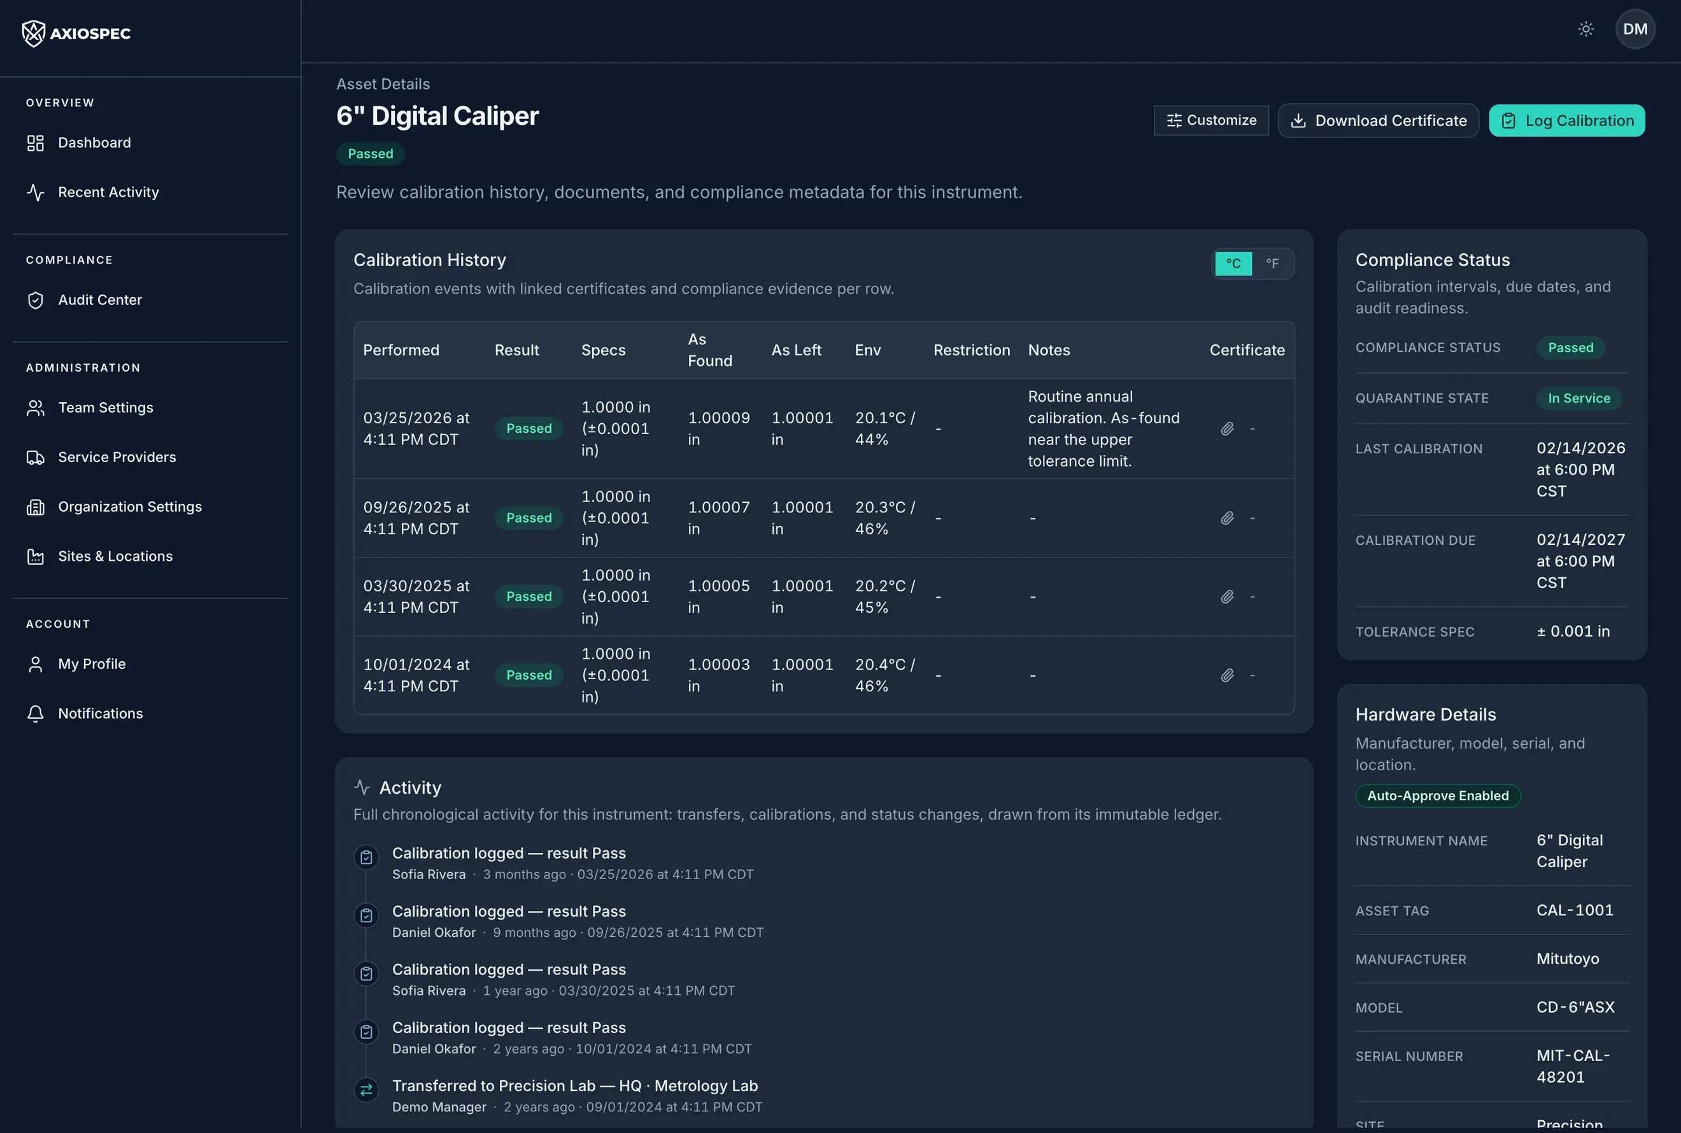Viewport: 1681px width, 1133px height.
Task: Open the DM user avatar menu
Action: coord(1635,29)
